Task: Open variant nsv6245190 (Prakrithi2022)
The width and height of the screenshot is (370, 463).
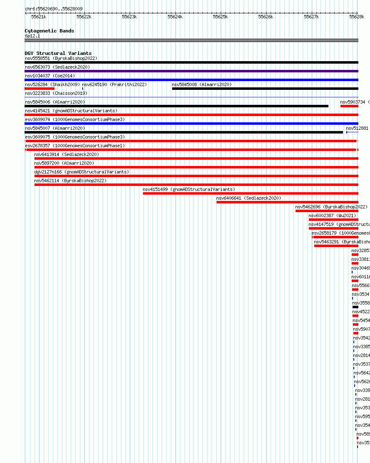Action: (x=114, y=84)
